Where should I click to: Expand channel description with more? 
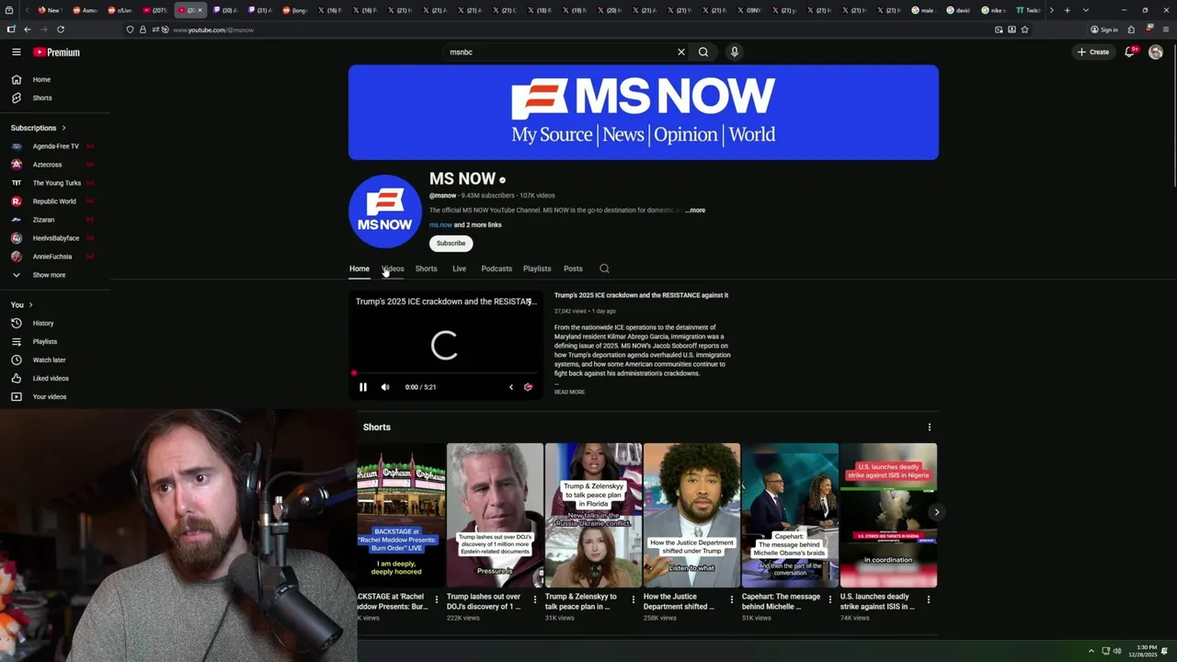pos(696,211)
